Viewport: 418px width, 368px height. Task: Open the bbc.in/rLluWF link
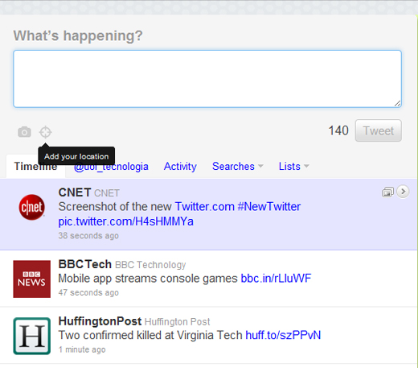click(276, 279)
